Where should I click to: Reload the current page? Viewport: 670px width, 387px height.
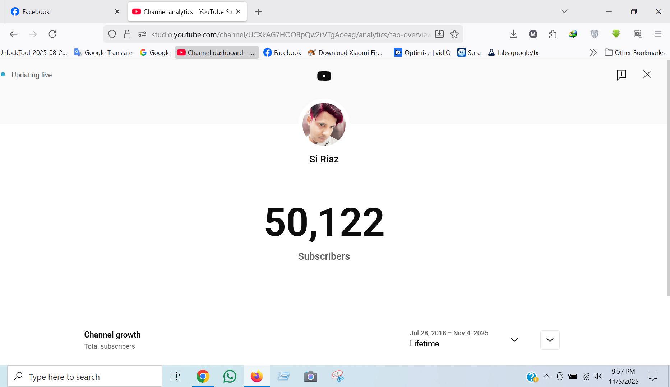tap(52, 34)
